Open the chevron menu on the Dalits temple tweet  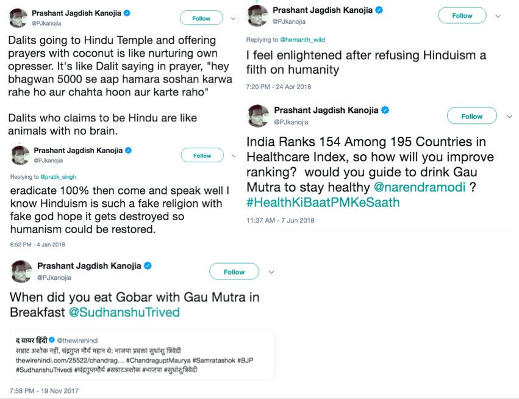[233, 19]
